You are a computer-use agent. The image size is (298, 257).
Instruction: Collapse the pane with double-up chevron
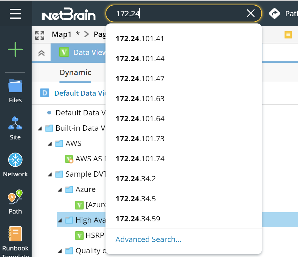click(x=41, y=53)
